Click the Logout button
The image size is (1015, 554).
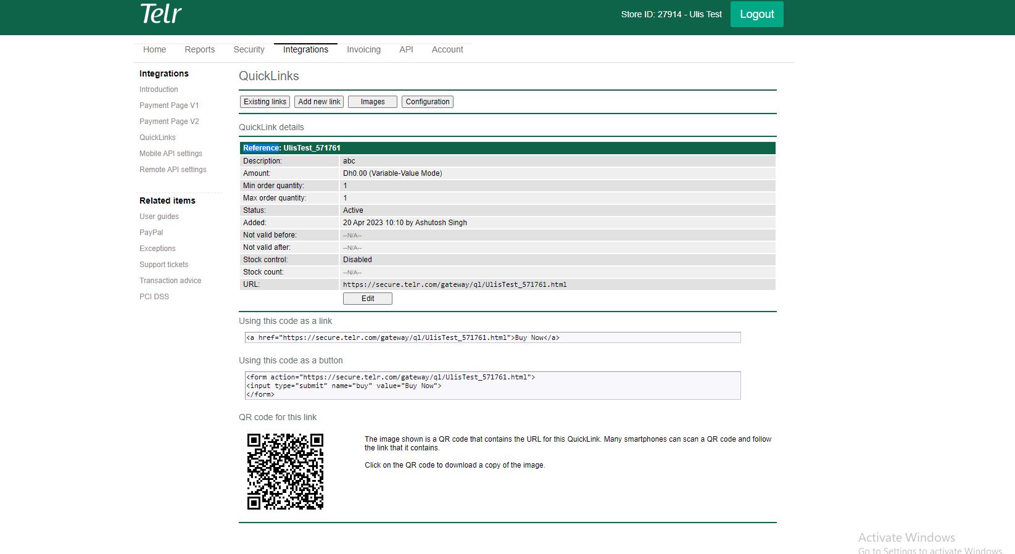(x=756, y=14)
